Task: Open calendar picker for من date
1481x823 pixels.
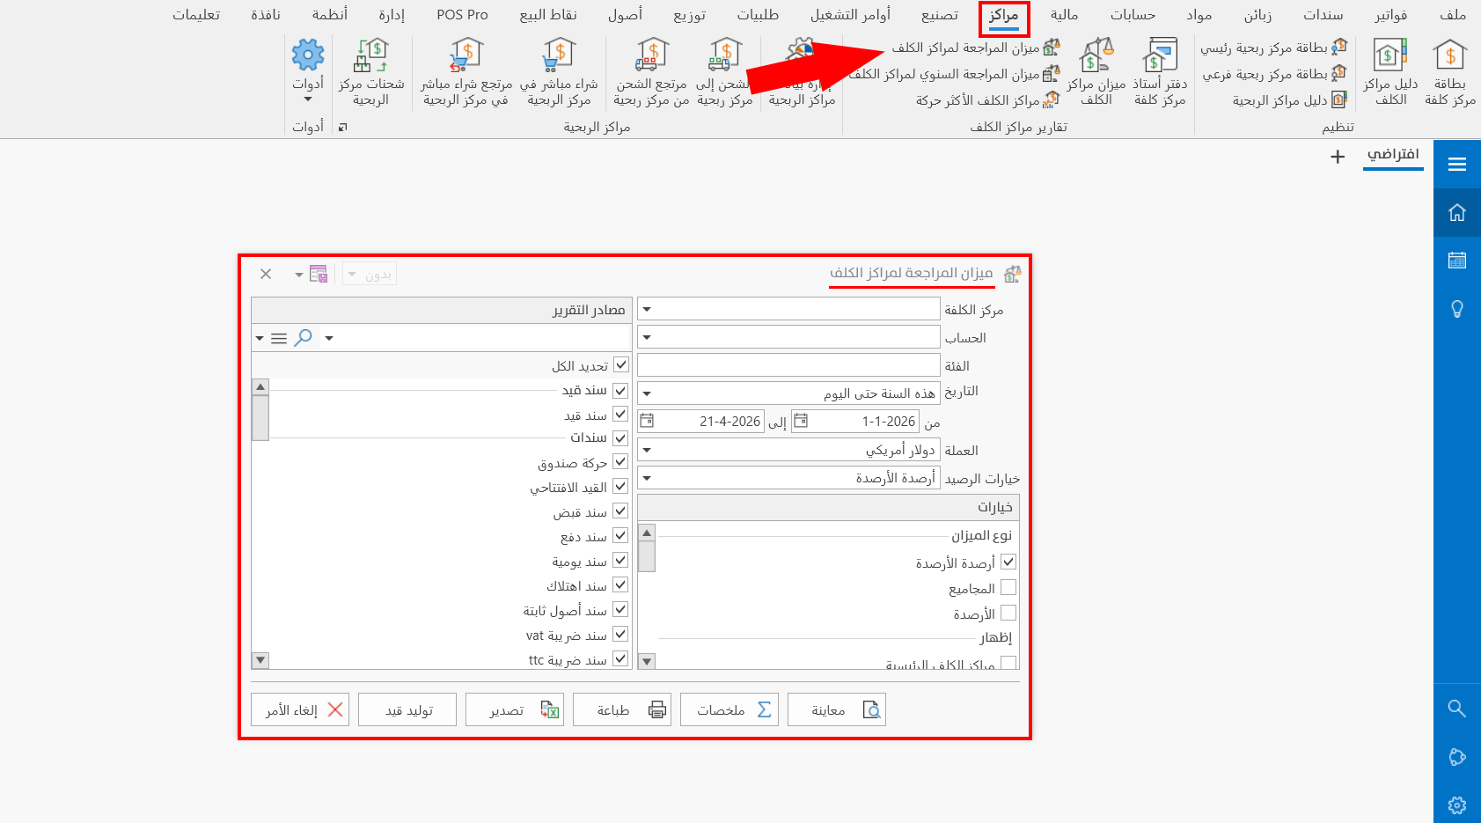Action: [x=801, y=421]
